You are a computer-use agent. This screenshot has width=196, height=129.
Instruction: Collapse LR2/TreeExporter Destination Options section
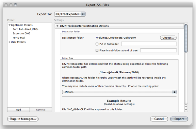pyautogui.click(x=57, y=26)
